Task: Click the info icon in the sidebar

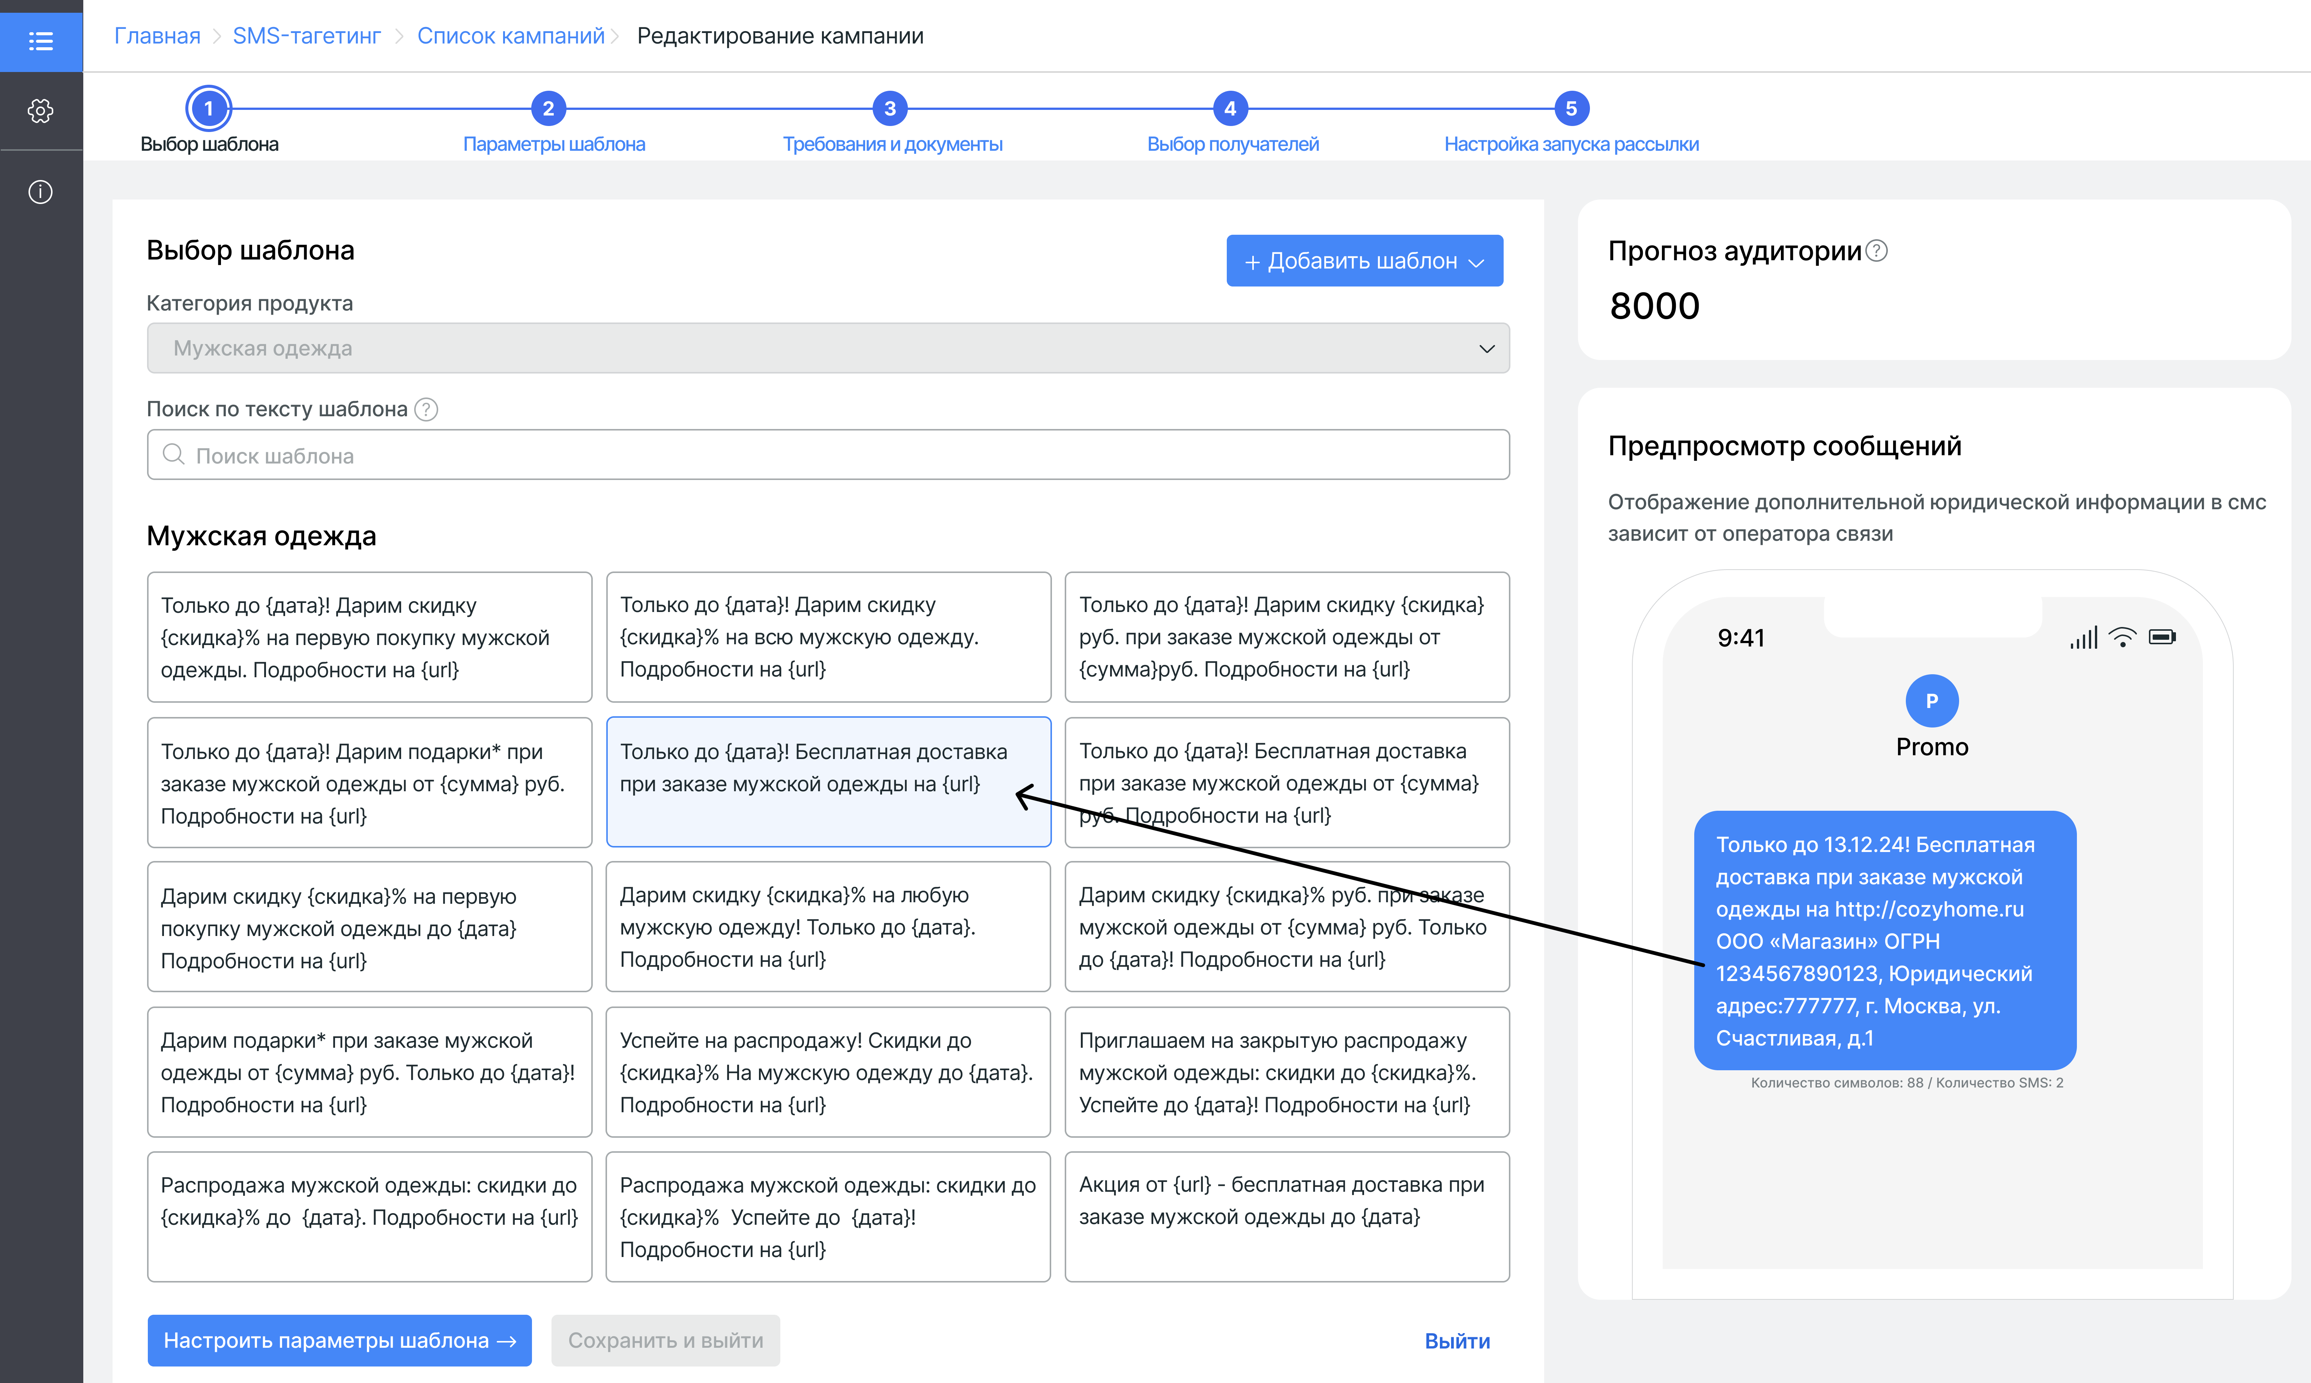Action: tap(41, 191)
